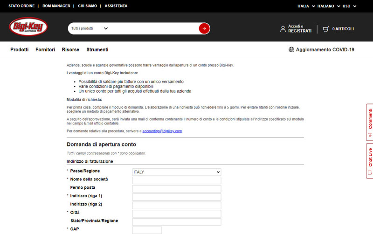The width and height of the screenshot is (373, 234).
Task: Open the Prodotti menu
Action: [x=19, y=49]
